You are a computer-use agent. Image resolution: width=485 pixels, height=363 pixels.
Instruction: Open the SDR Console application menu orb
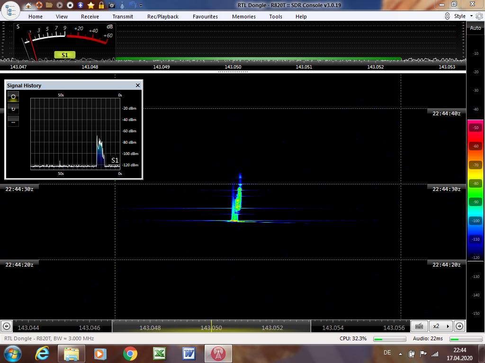coord(10,10)
